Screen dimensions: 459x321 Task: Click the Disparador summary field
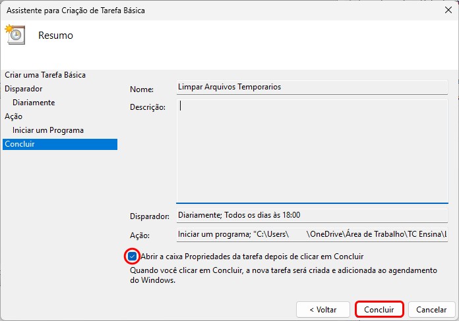click(x=311, y=215)
